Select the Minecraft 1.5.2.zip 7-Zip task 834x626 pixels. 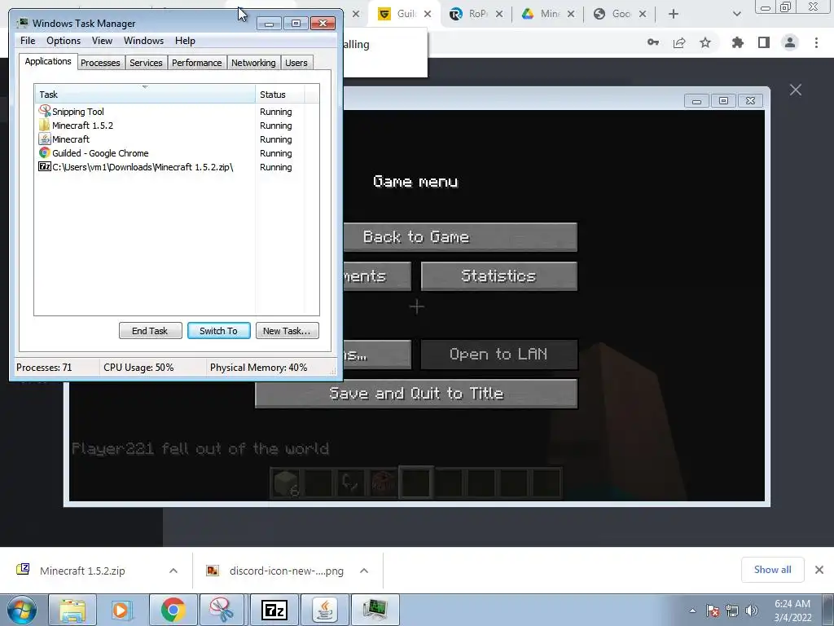point(177,166)
